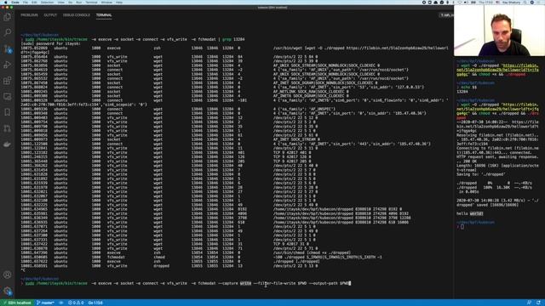The image size is (545, 306).
Task: Open the Search view in activity bar
Action: click(x=8, y=32)
